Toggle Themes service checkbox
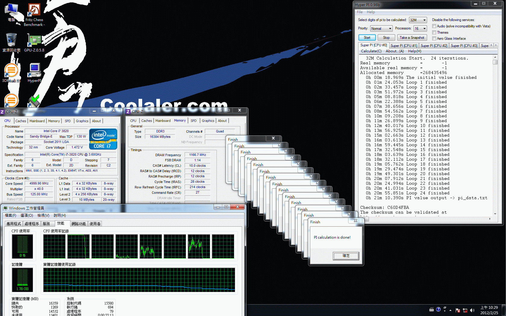Viewport: 506px width, 316px height. [434, 32]
